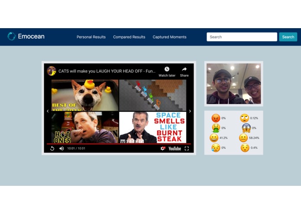This screenshot has height=214, width=301.
Task: Select the dog with rubber ducks thumbnail
Action: tap(85, 95)
